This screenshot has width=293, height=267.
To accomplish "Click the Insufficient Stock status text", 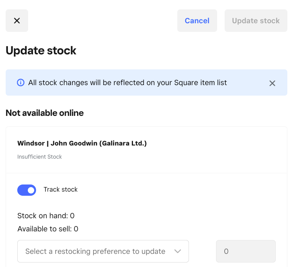I will [39, 157].
